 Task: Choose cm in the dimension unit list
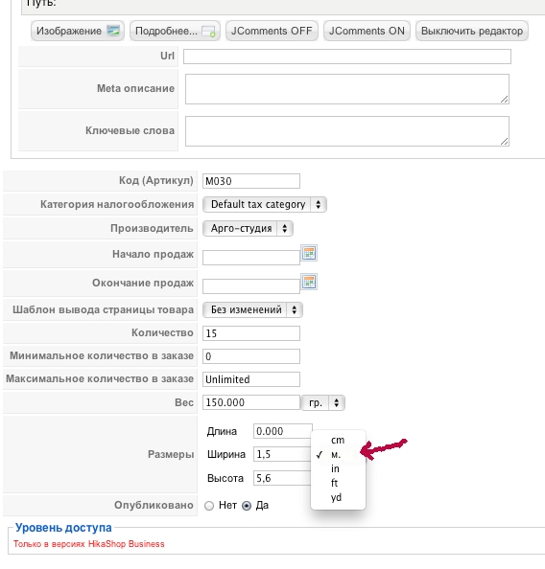338,441
